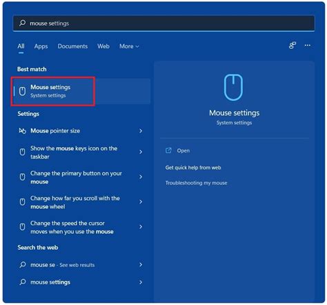Open Mouse settings from preview pane

coord(184,150)
